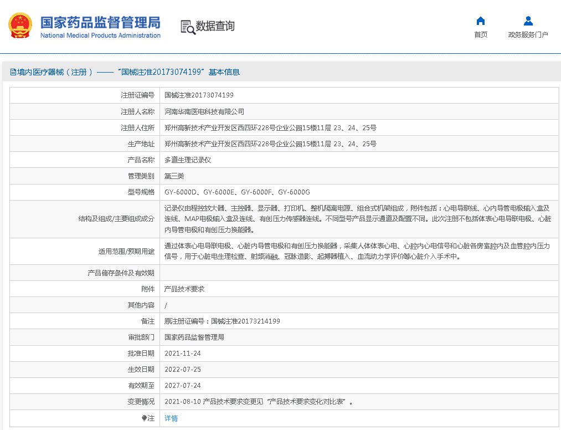Open the 首页 text link
The width and height of the screenshot is (561, 430).
click(481, 35)
